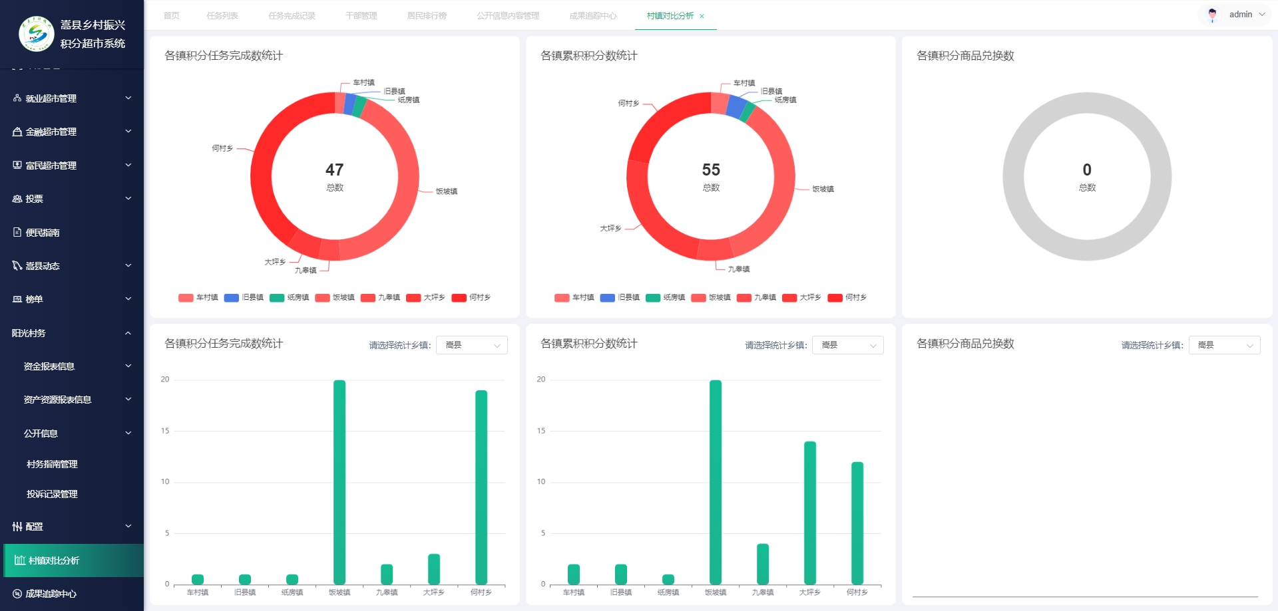Open 村务指南管理 in sidebar
Viewport: 1278px width, 611px height.
pos(52,464)
